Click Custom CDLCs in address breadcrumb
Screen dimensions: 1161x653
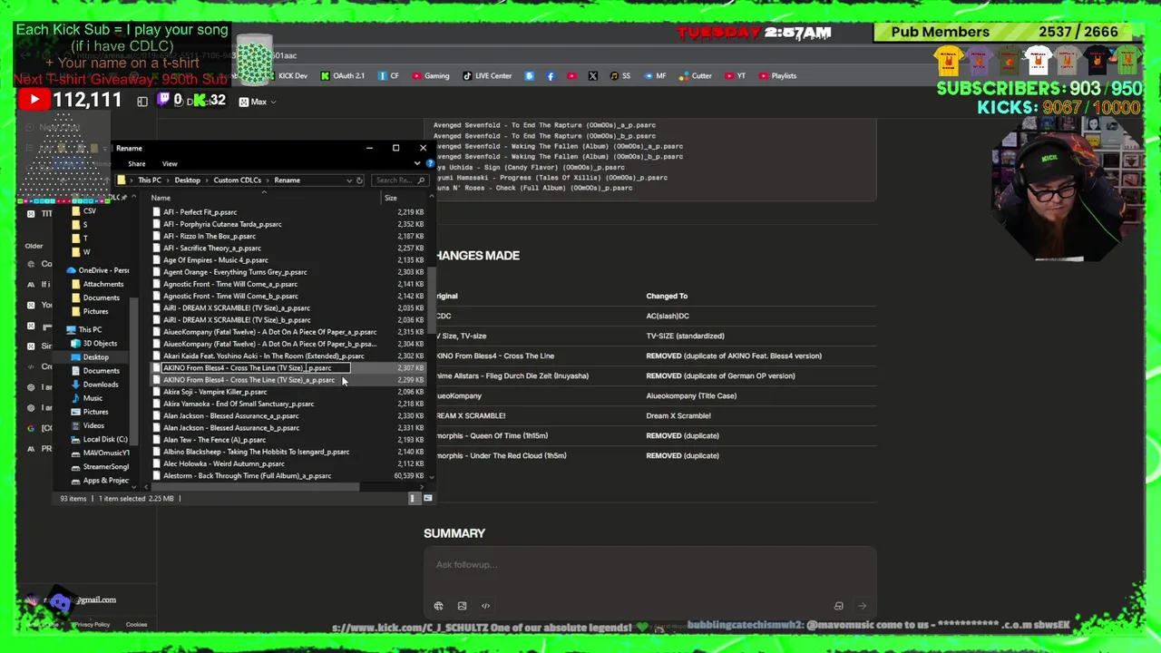pos(237,180)
